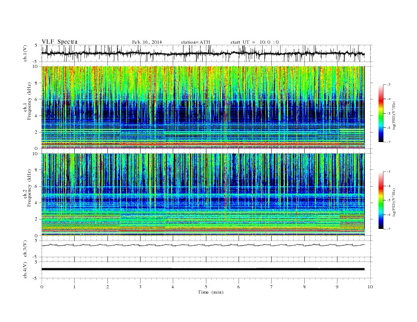Click the "Feb. 16, 2014" date text

click(147, 42)
